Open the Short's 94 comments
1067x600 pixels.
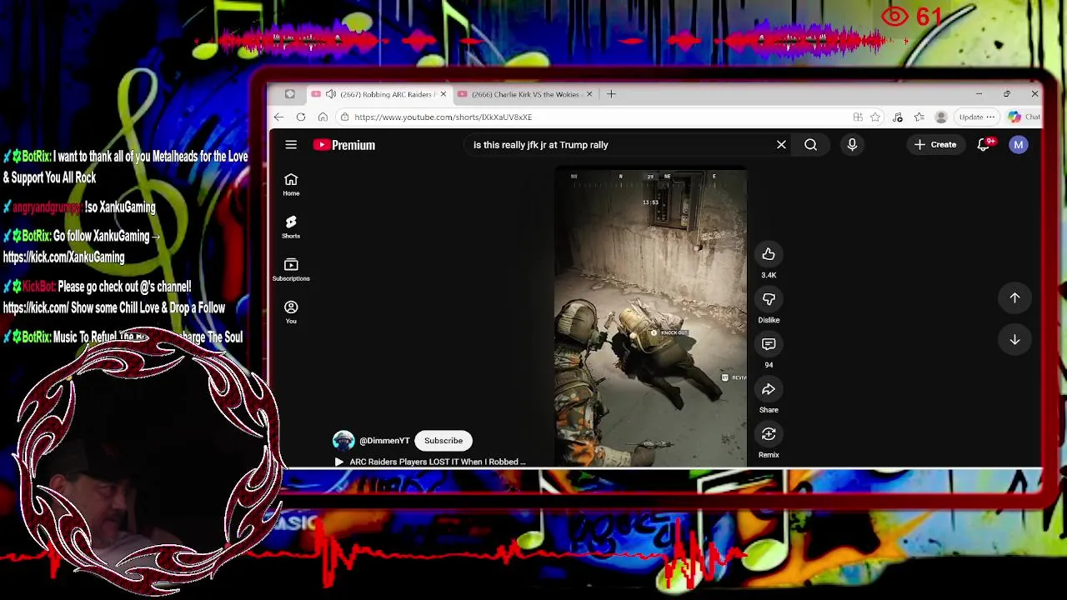click(x=769, y=344)
